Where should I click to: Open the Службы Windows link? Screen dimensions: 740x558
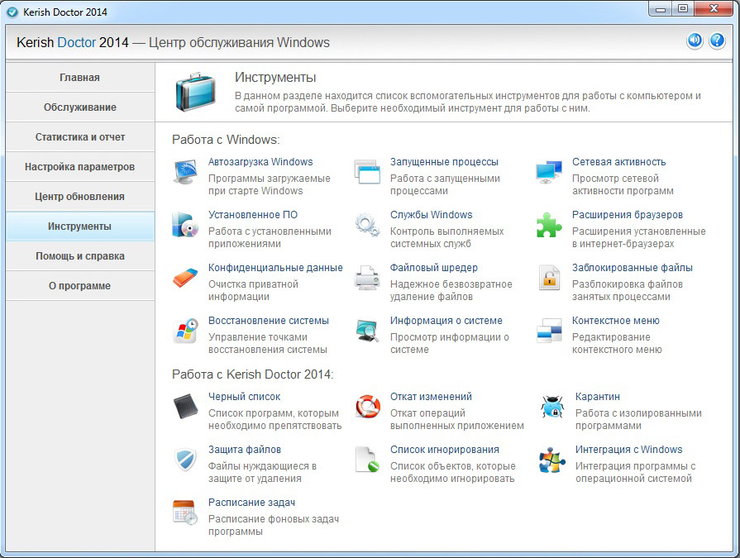click(431, 215)
